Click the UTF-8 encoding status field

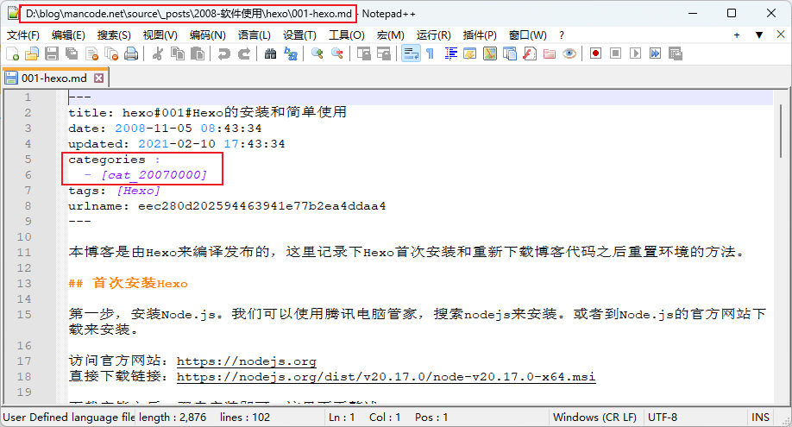[663, 418]
